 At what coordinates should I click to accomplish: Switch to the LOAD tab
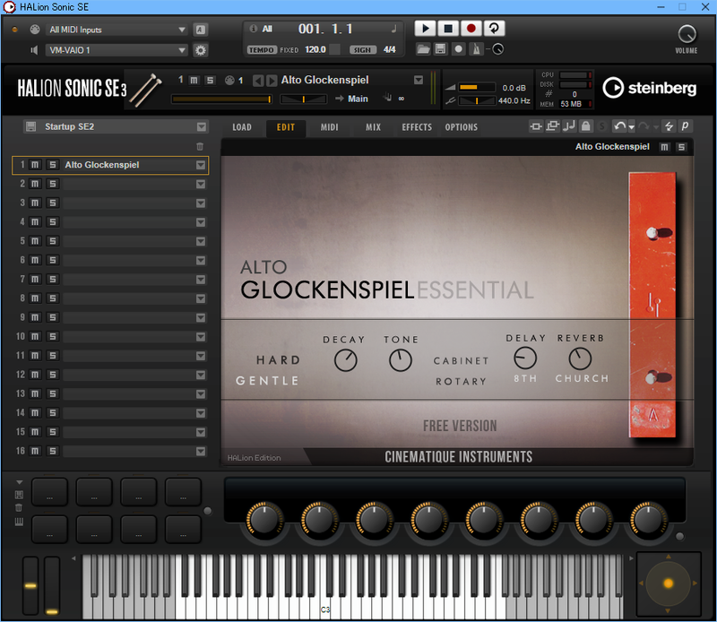[242, 127]
